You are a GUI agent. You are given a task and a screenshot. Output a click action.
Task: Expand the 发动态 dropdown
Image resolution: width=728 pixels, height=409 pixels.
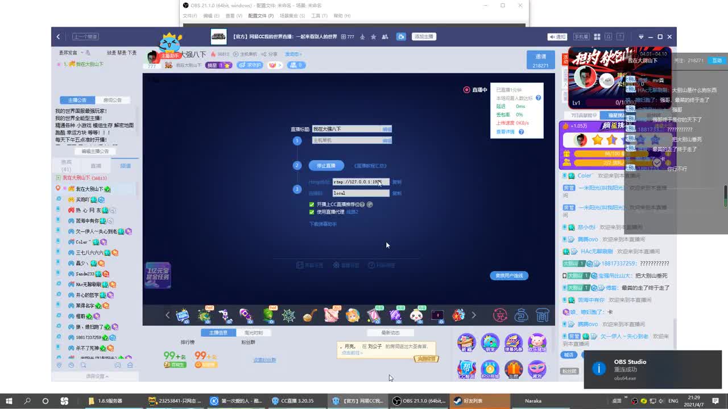(x=293, y=54)
